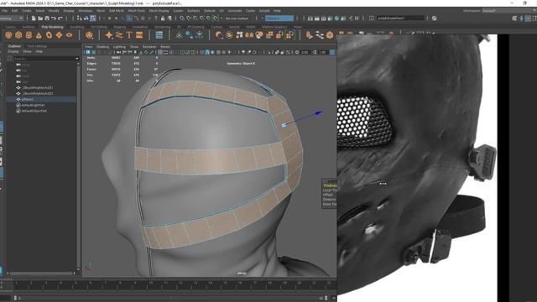Switch to the Rigging shelf tab
This screenshot has width=537, height=302.
[119, 27]
